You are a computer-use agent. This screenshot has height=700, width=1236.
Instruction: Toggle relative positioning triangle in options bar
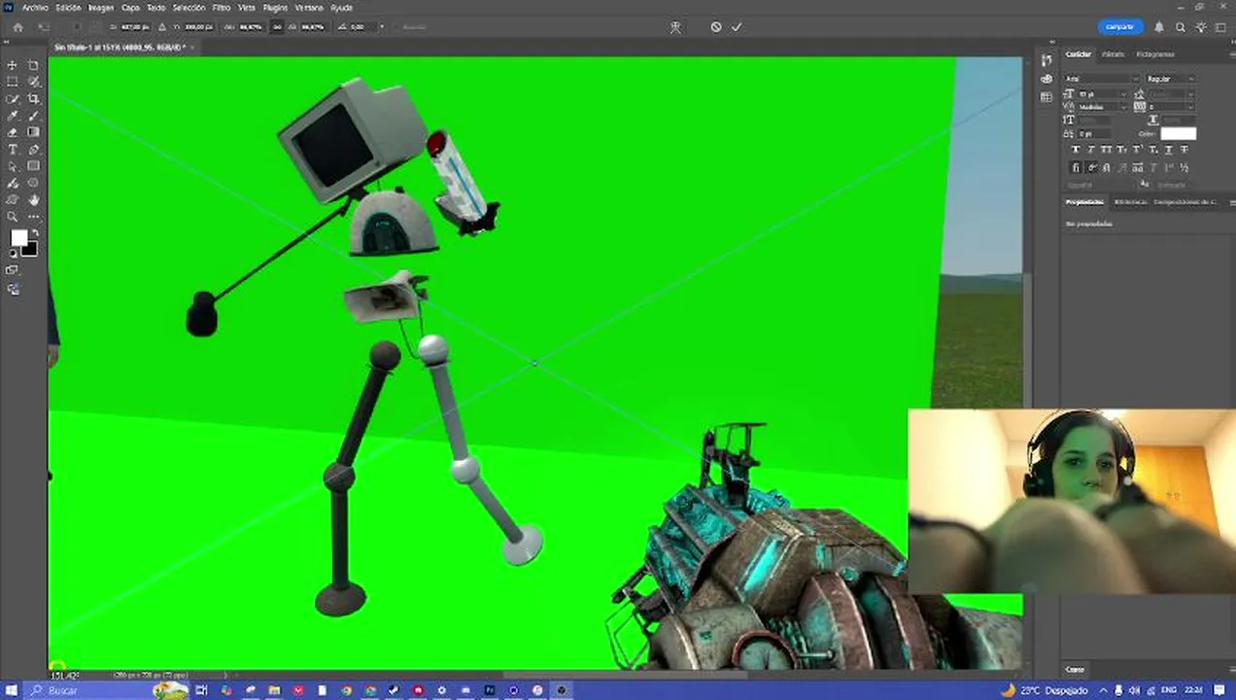click(x=161, y=27)
